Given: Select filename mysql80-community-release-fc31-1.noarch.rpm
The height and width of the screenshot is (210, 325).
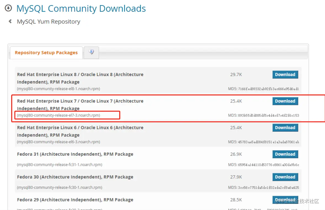Looking at the screenshot, I should tap(60, 165).
